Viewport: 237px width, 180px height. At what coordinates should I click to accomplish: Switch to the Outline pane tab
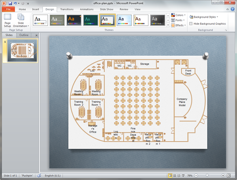tap(24, 35)
